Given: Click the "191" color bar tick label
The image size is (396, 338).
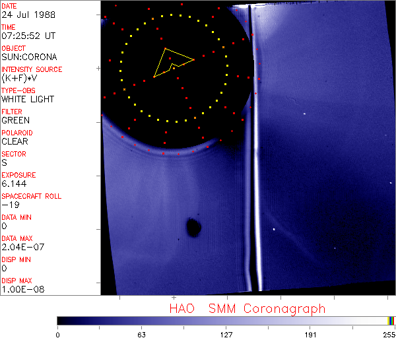Looking at the screenshot, I should (310, 333).
